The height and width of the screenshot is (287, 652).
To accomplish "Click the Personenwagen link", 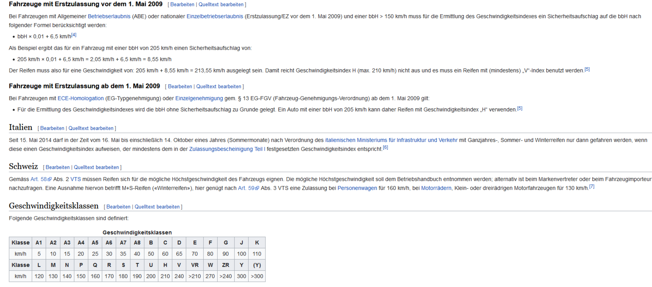I will click(x=357, y=188).
